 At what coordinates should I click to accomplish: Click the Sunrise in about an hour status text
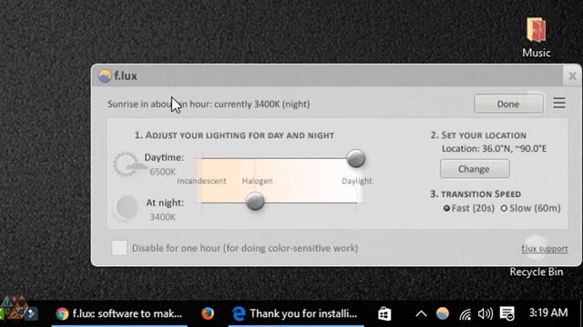tap(209, 104)
